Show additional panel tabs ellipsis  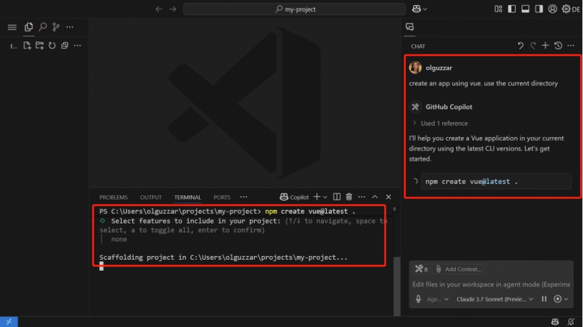(x=244, y=197)
